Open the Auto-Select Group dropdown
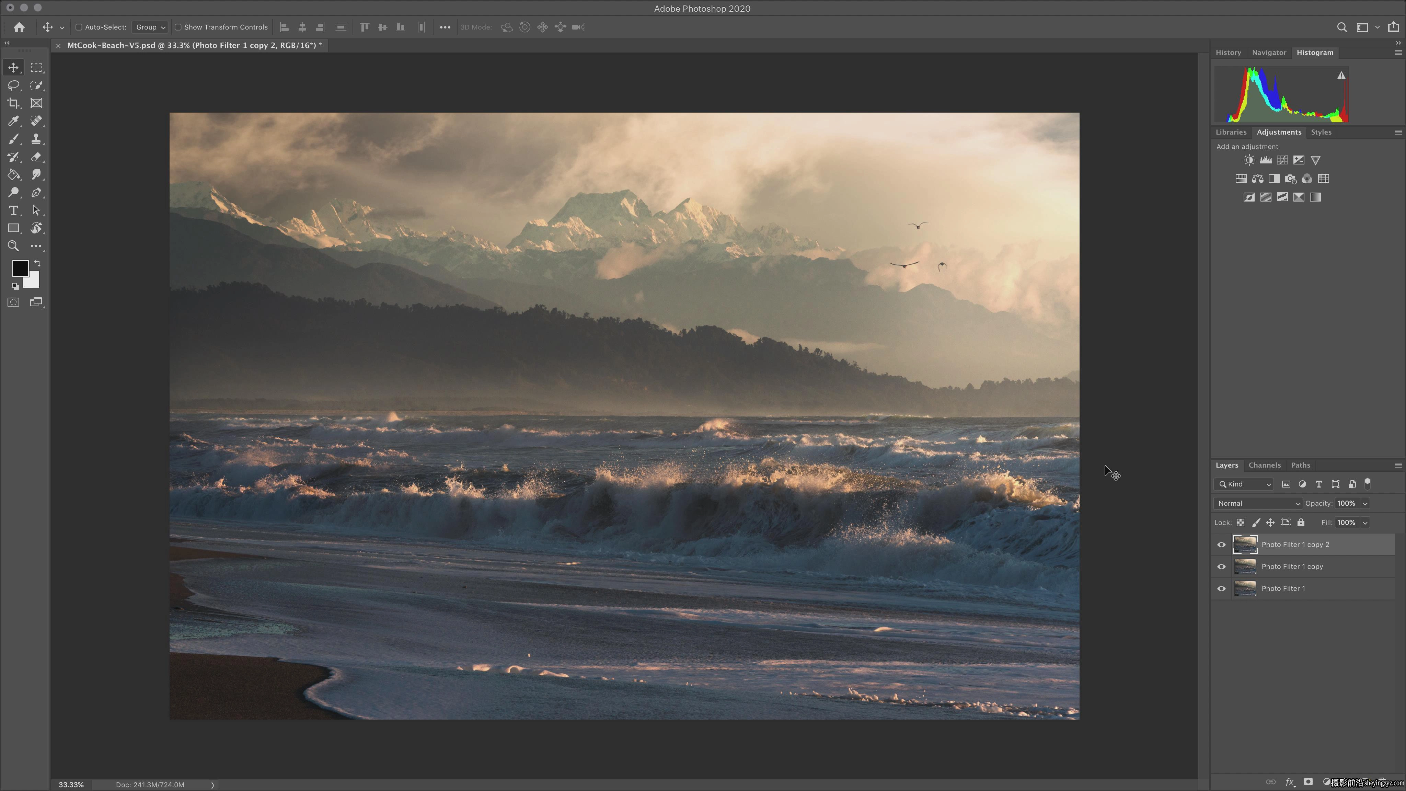 [x=150, y=27]
